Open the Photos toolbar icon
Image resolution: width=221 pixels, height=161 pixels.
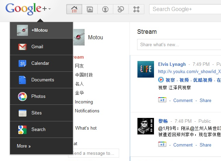tap(89, 9)
